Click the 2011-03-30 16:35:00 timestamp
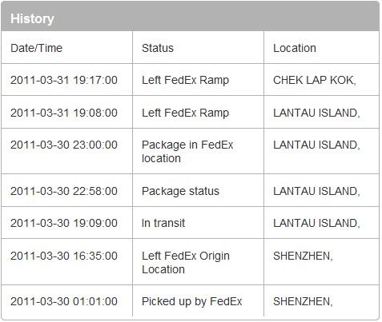 (x=64, y=256)
